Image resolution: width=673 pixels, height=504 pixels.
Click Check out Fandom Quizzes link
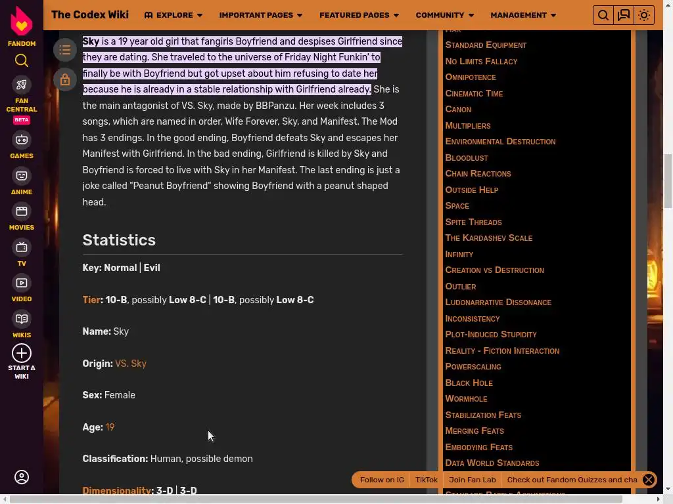(x=572, y=480)
